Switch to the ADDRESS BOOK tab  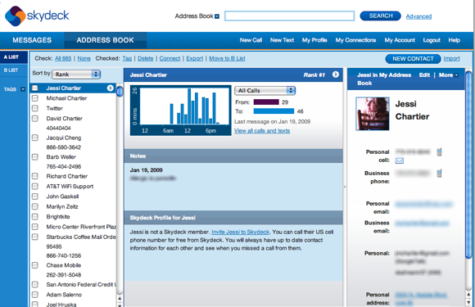[x=105, y=40]
